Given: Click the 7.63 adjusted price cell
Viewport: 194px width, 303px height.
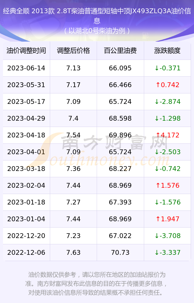Looking at the screenshot, I should (73, 253).
